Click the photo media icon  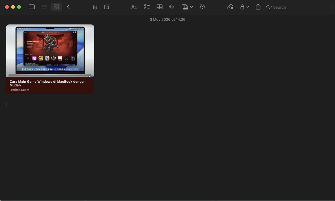pyautogui.click(x=185, y=7)
